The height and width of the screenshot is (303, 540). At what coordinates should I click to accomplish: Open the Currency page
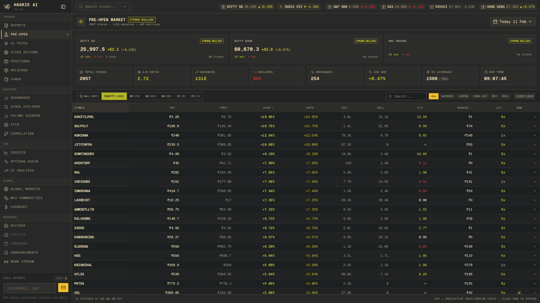[x=36, y=207]
